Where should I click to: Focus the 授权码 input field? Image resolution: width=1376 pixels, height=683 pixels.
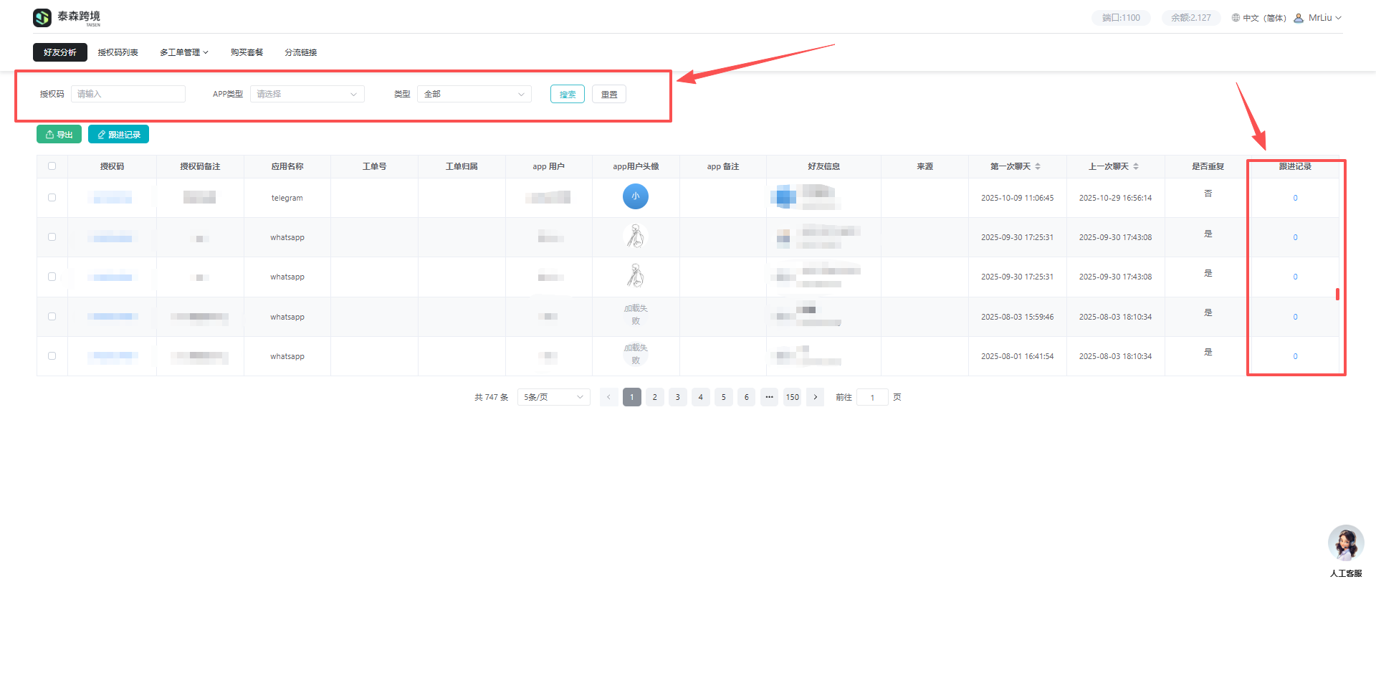pyautogui.click(x=128, y=94)
